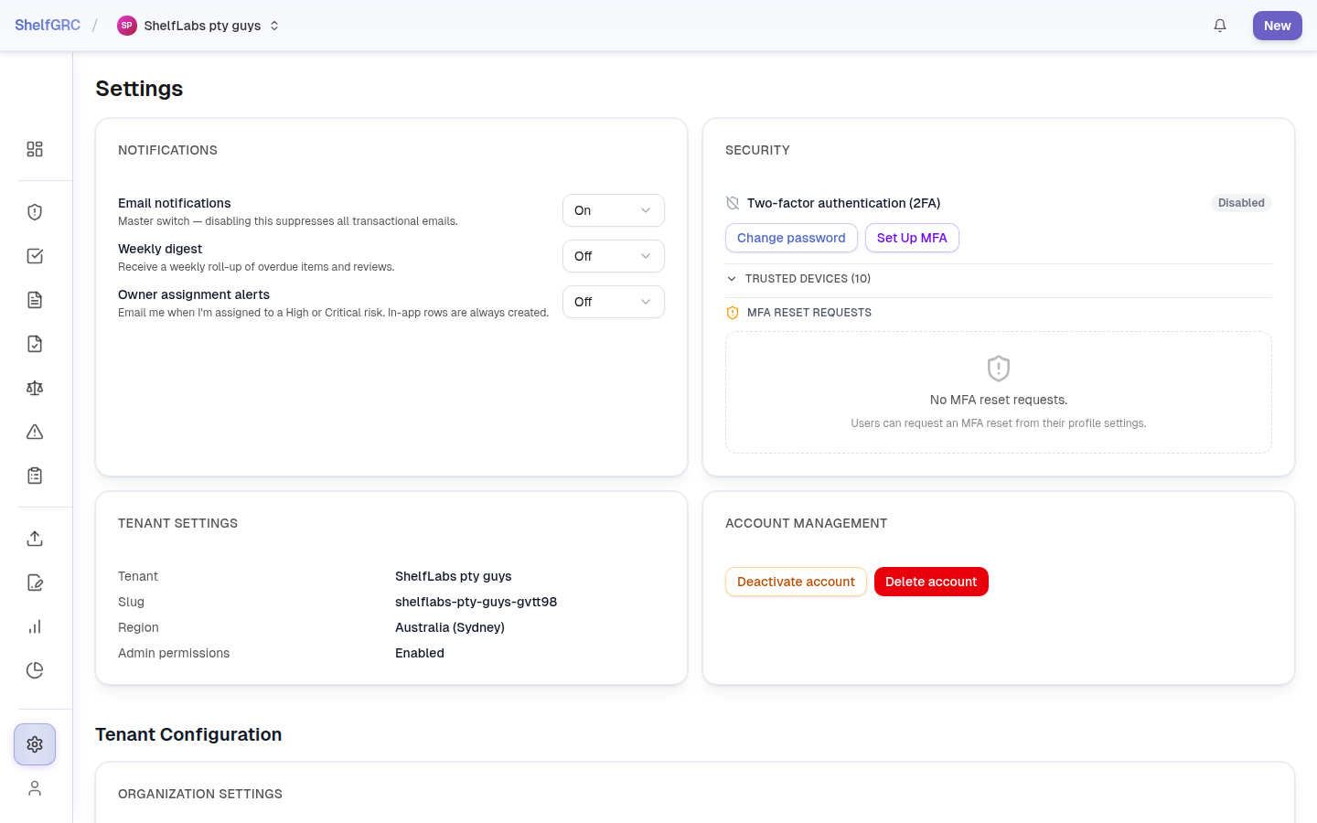Select the settings gear icon in sidebar
The width and height of the screenshot is (1317, 823).
click(35, 744)
